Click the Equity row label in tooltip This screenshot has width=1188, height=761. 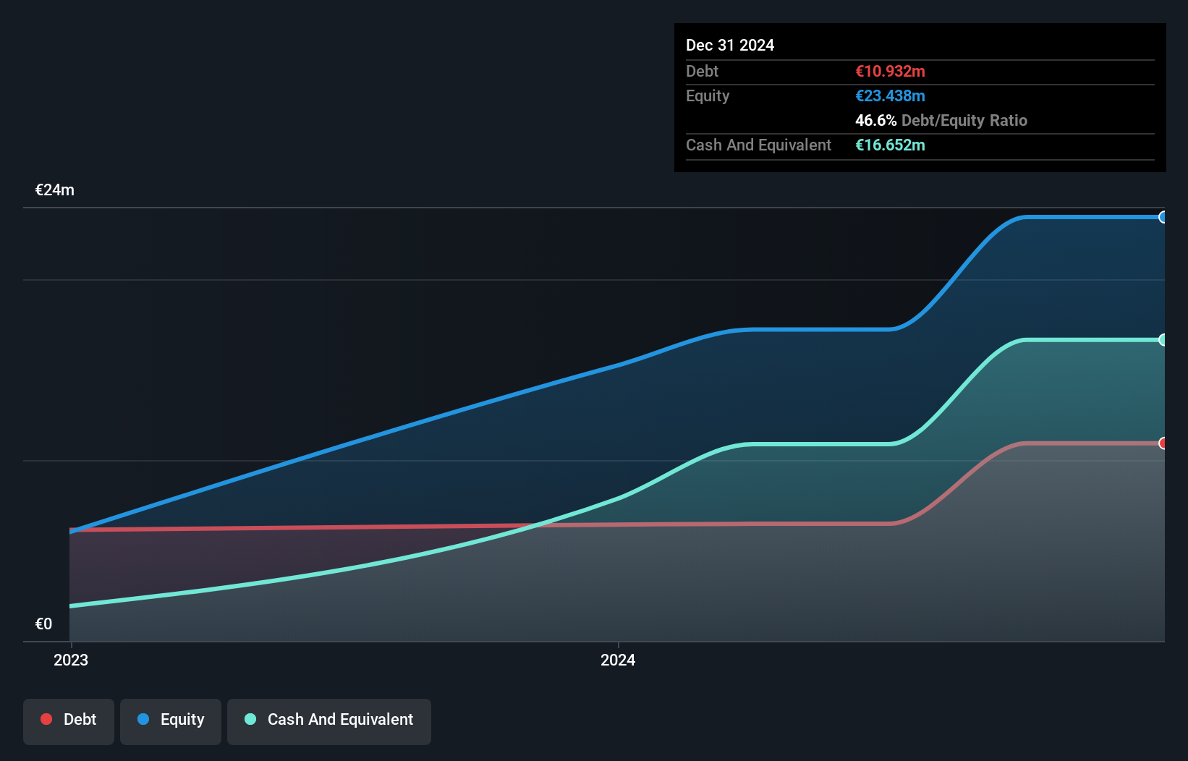click(708, 95)
